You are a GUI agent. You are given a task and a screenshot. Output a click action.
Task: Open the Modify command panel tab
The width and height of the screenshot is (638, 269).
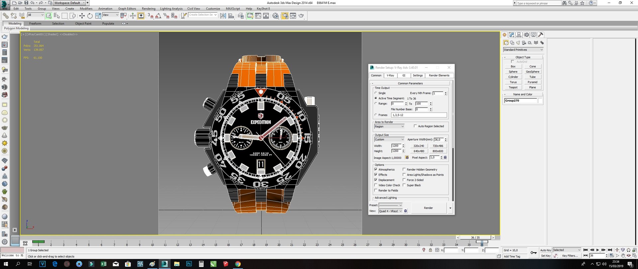tap(512, 35)
